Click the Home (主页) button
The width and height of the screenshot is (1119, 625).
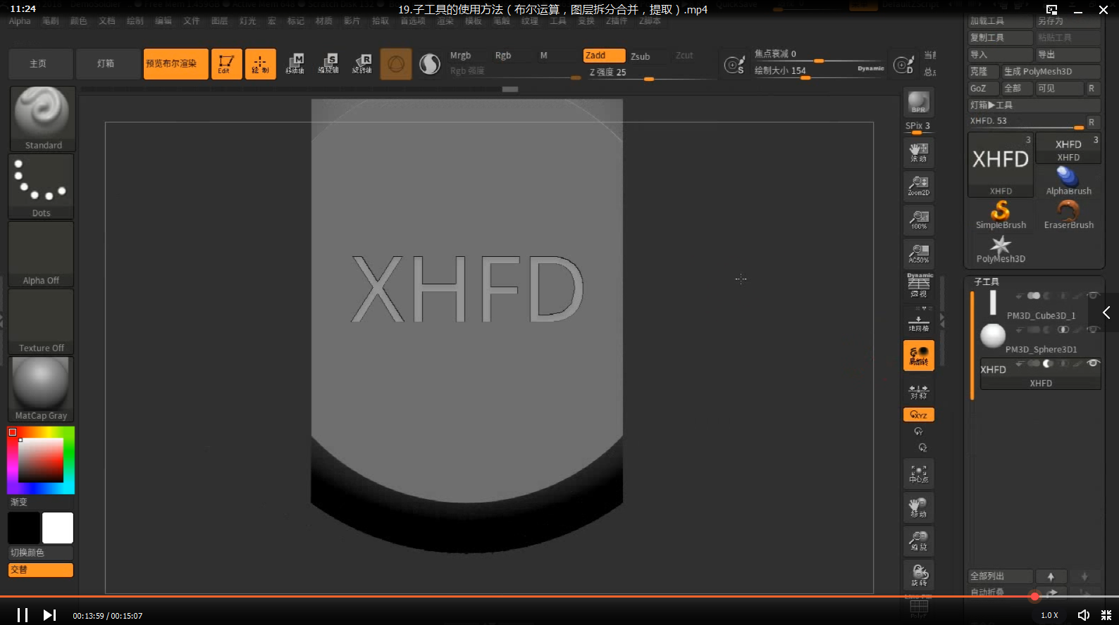pos(41,64)
